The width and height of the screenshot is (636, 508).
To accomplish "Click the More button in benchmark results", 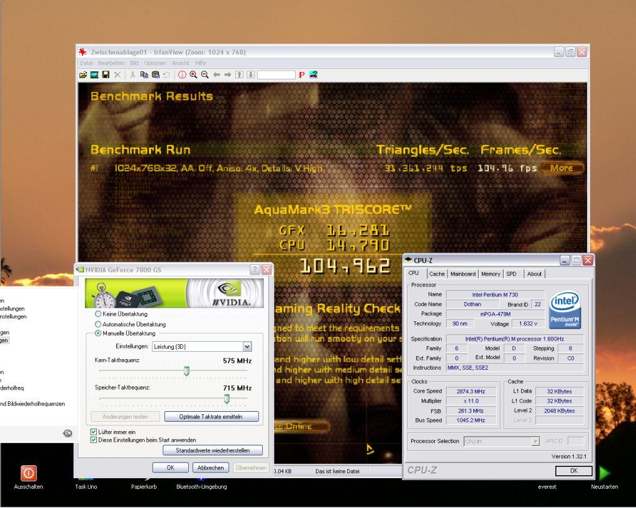I will tap(561, 168).
